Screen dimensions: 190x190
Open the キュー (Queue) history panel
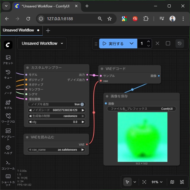point(8,74)
